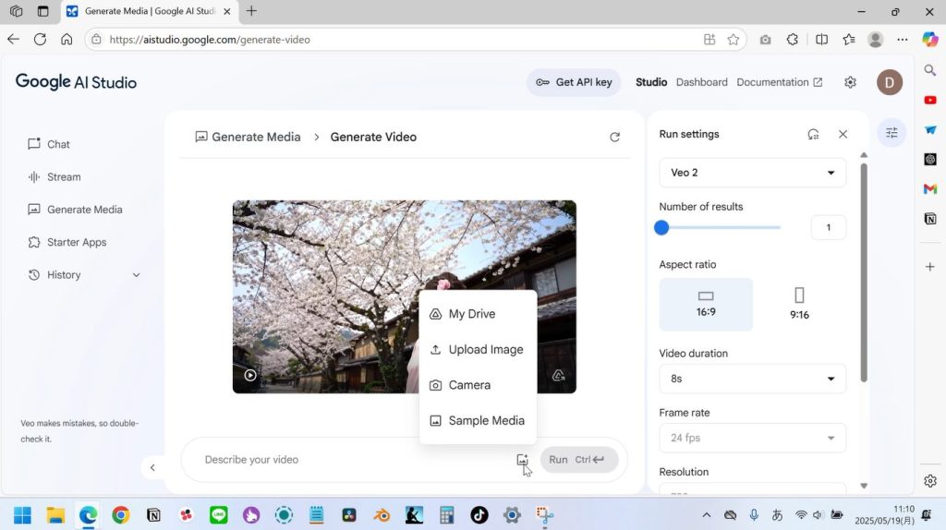
Task: Open the Documentation link
Action: click(x=779, y=82)
